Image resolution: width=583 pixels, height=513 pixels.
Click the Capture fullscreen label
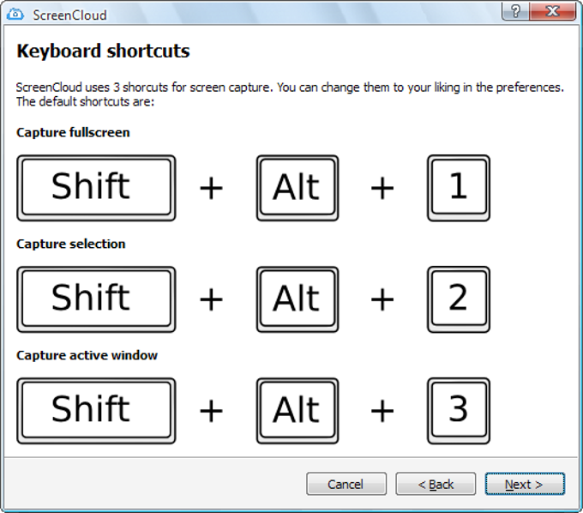pyautogui.click(x=73, y=132)
